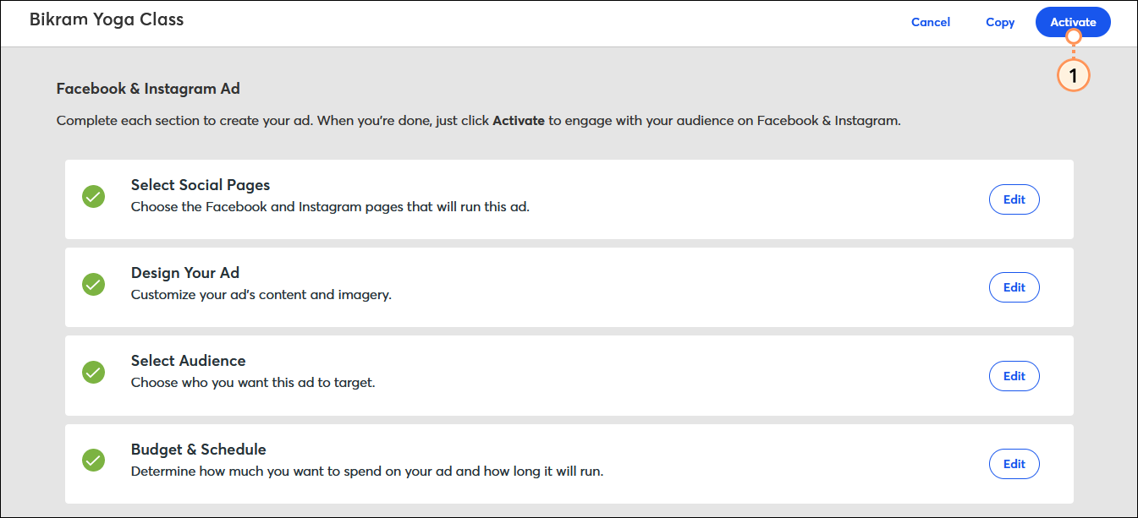Click the orange number 1 callout marker

(1073, 76)
